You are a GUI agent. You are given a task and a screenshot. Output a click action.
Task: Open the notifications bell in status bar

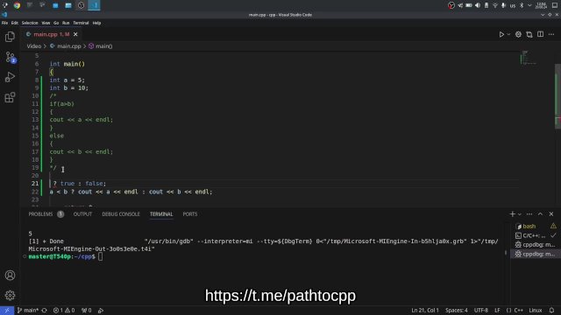(x=551, y=311)
